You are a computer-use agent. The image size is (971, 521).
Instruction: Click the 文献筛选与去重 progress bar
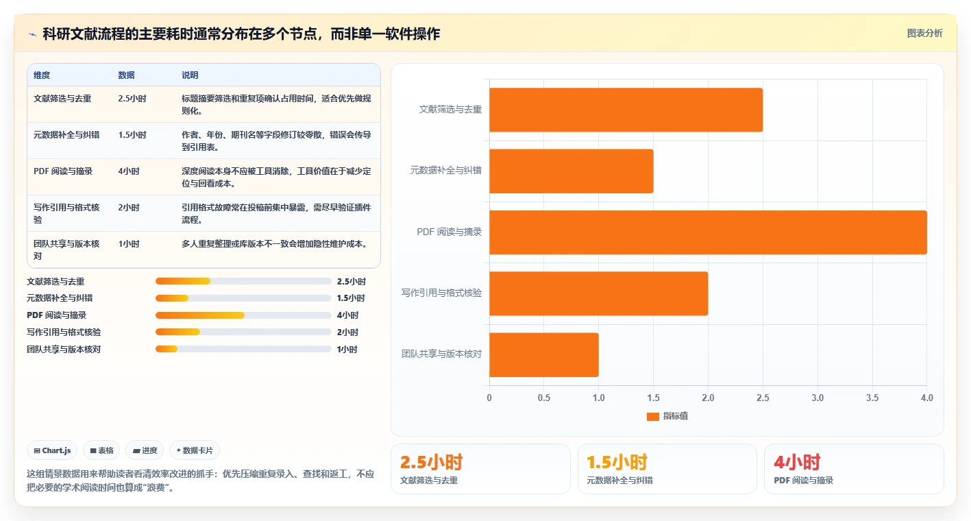(x=243, y=281)
